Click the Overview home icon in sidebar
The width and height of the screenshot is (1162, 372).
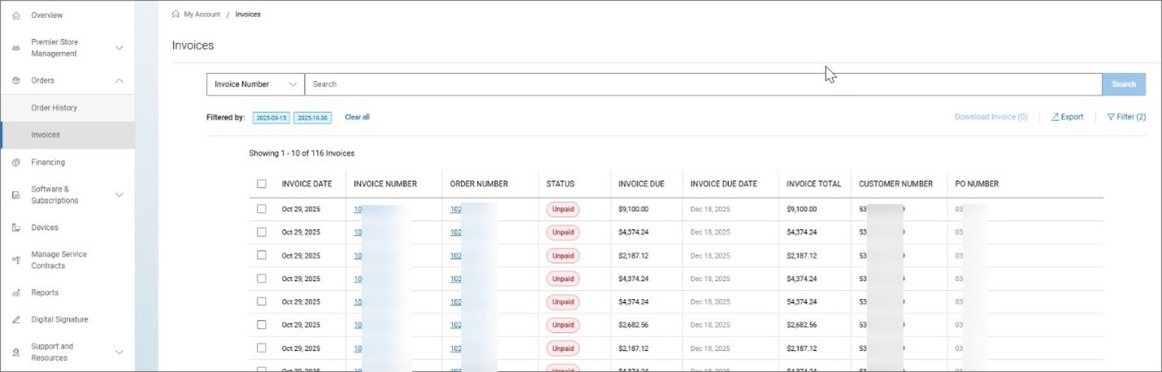pyautogui.click(x=16, y=15)
